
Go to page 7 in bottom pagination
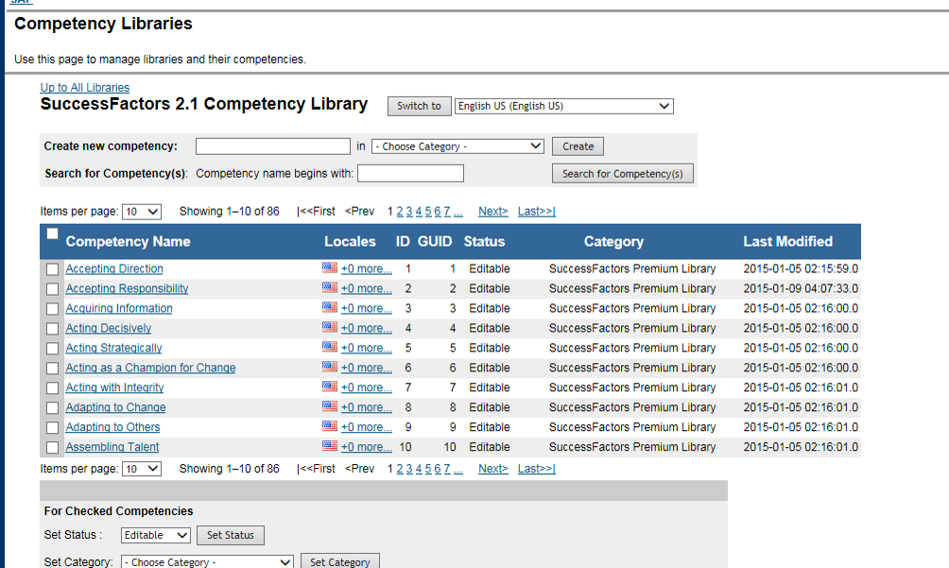[447, 469]
